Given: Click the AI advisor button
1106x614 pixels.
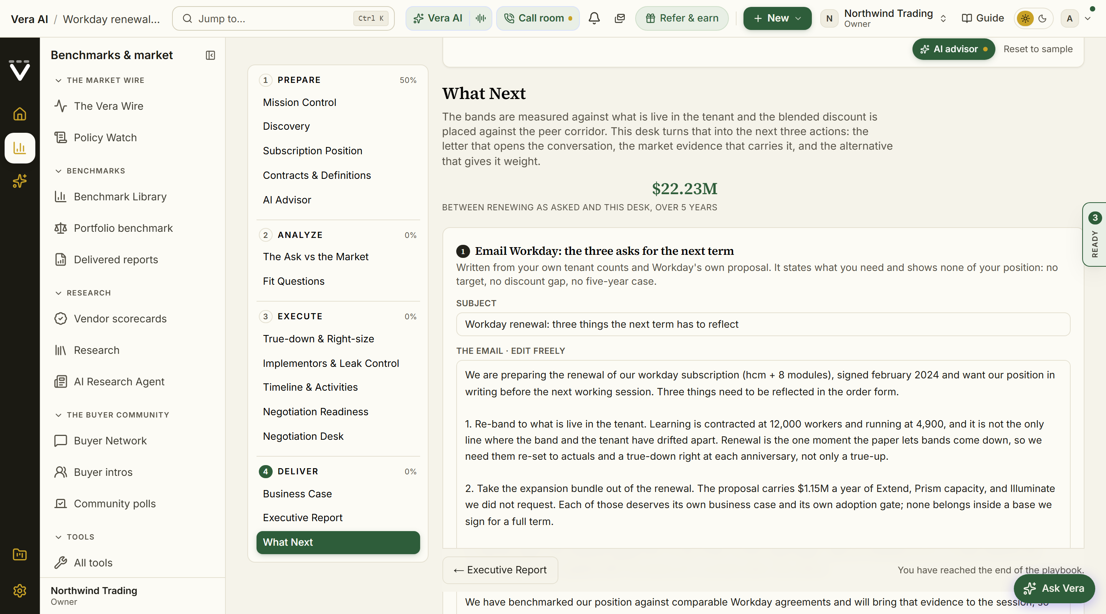Looking at the screenshot, I should [x=953, y=49].
